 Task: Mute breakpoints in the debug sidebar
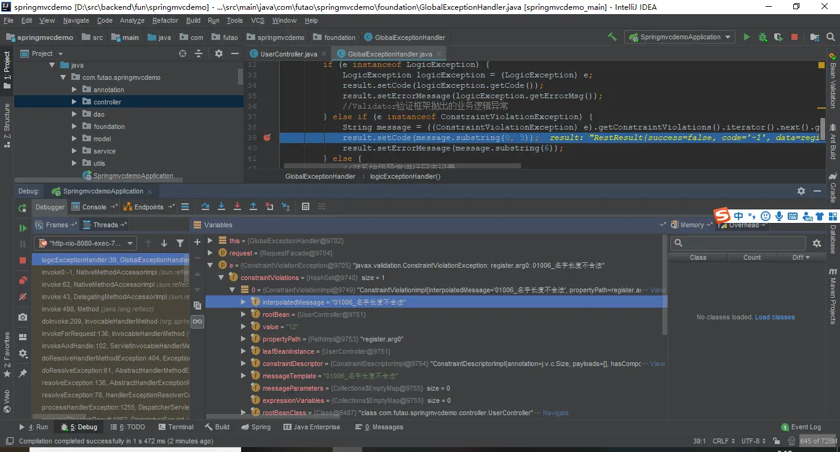pyautogui.click(x=23, y=297)
